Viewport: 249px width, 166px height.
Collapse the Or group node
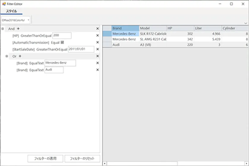[7, 56]
